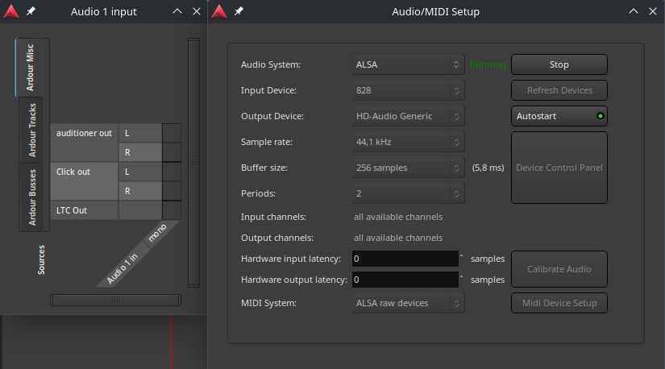The width and height of the screenshot is (665, 369).
Task: Click the Ardour logo in Audio/MIDI Setup titlebar
Action: tap(219, 11)
